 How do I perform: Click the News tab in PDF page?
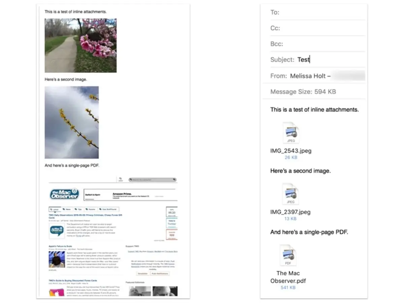coord(66,209)
